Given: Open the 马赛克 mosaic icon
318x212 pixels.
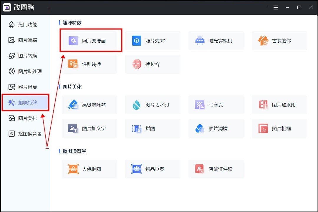Looking at the screenshot, I should point(200,105).
